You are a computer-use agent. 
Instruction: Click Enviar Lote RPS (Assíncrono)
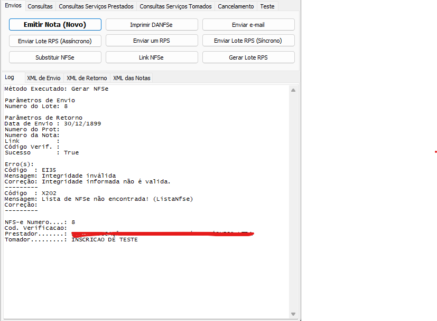pos(55,41)
